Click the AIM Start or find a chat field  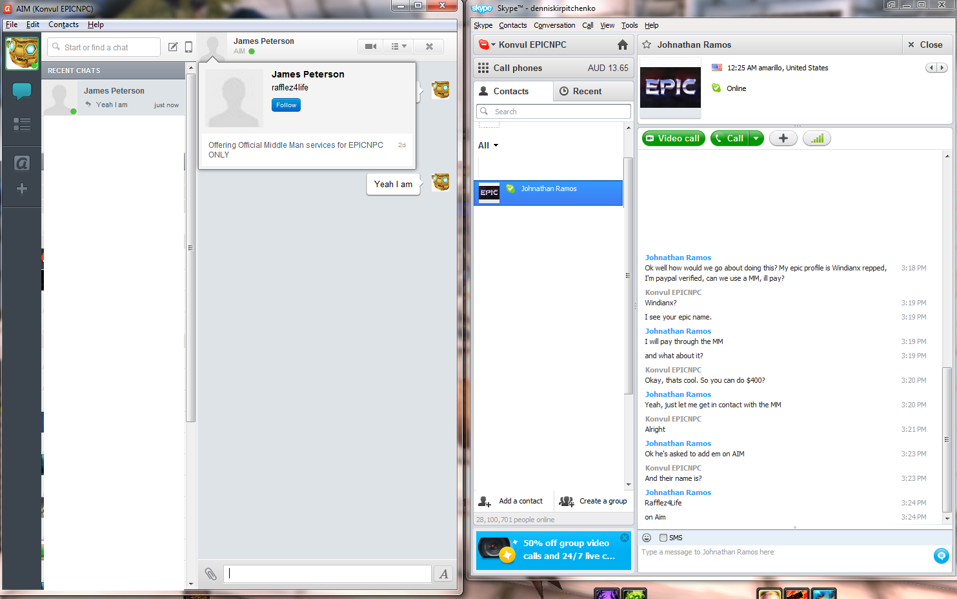coord(104,47)
